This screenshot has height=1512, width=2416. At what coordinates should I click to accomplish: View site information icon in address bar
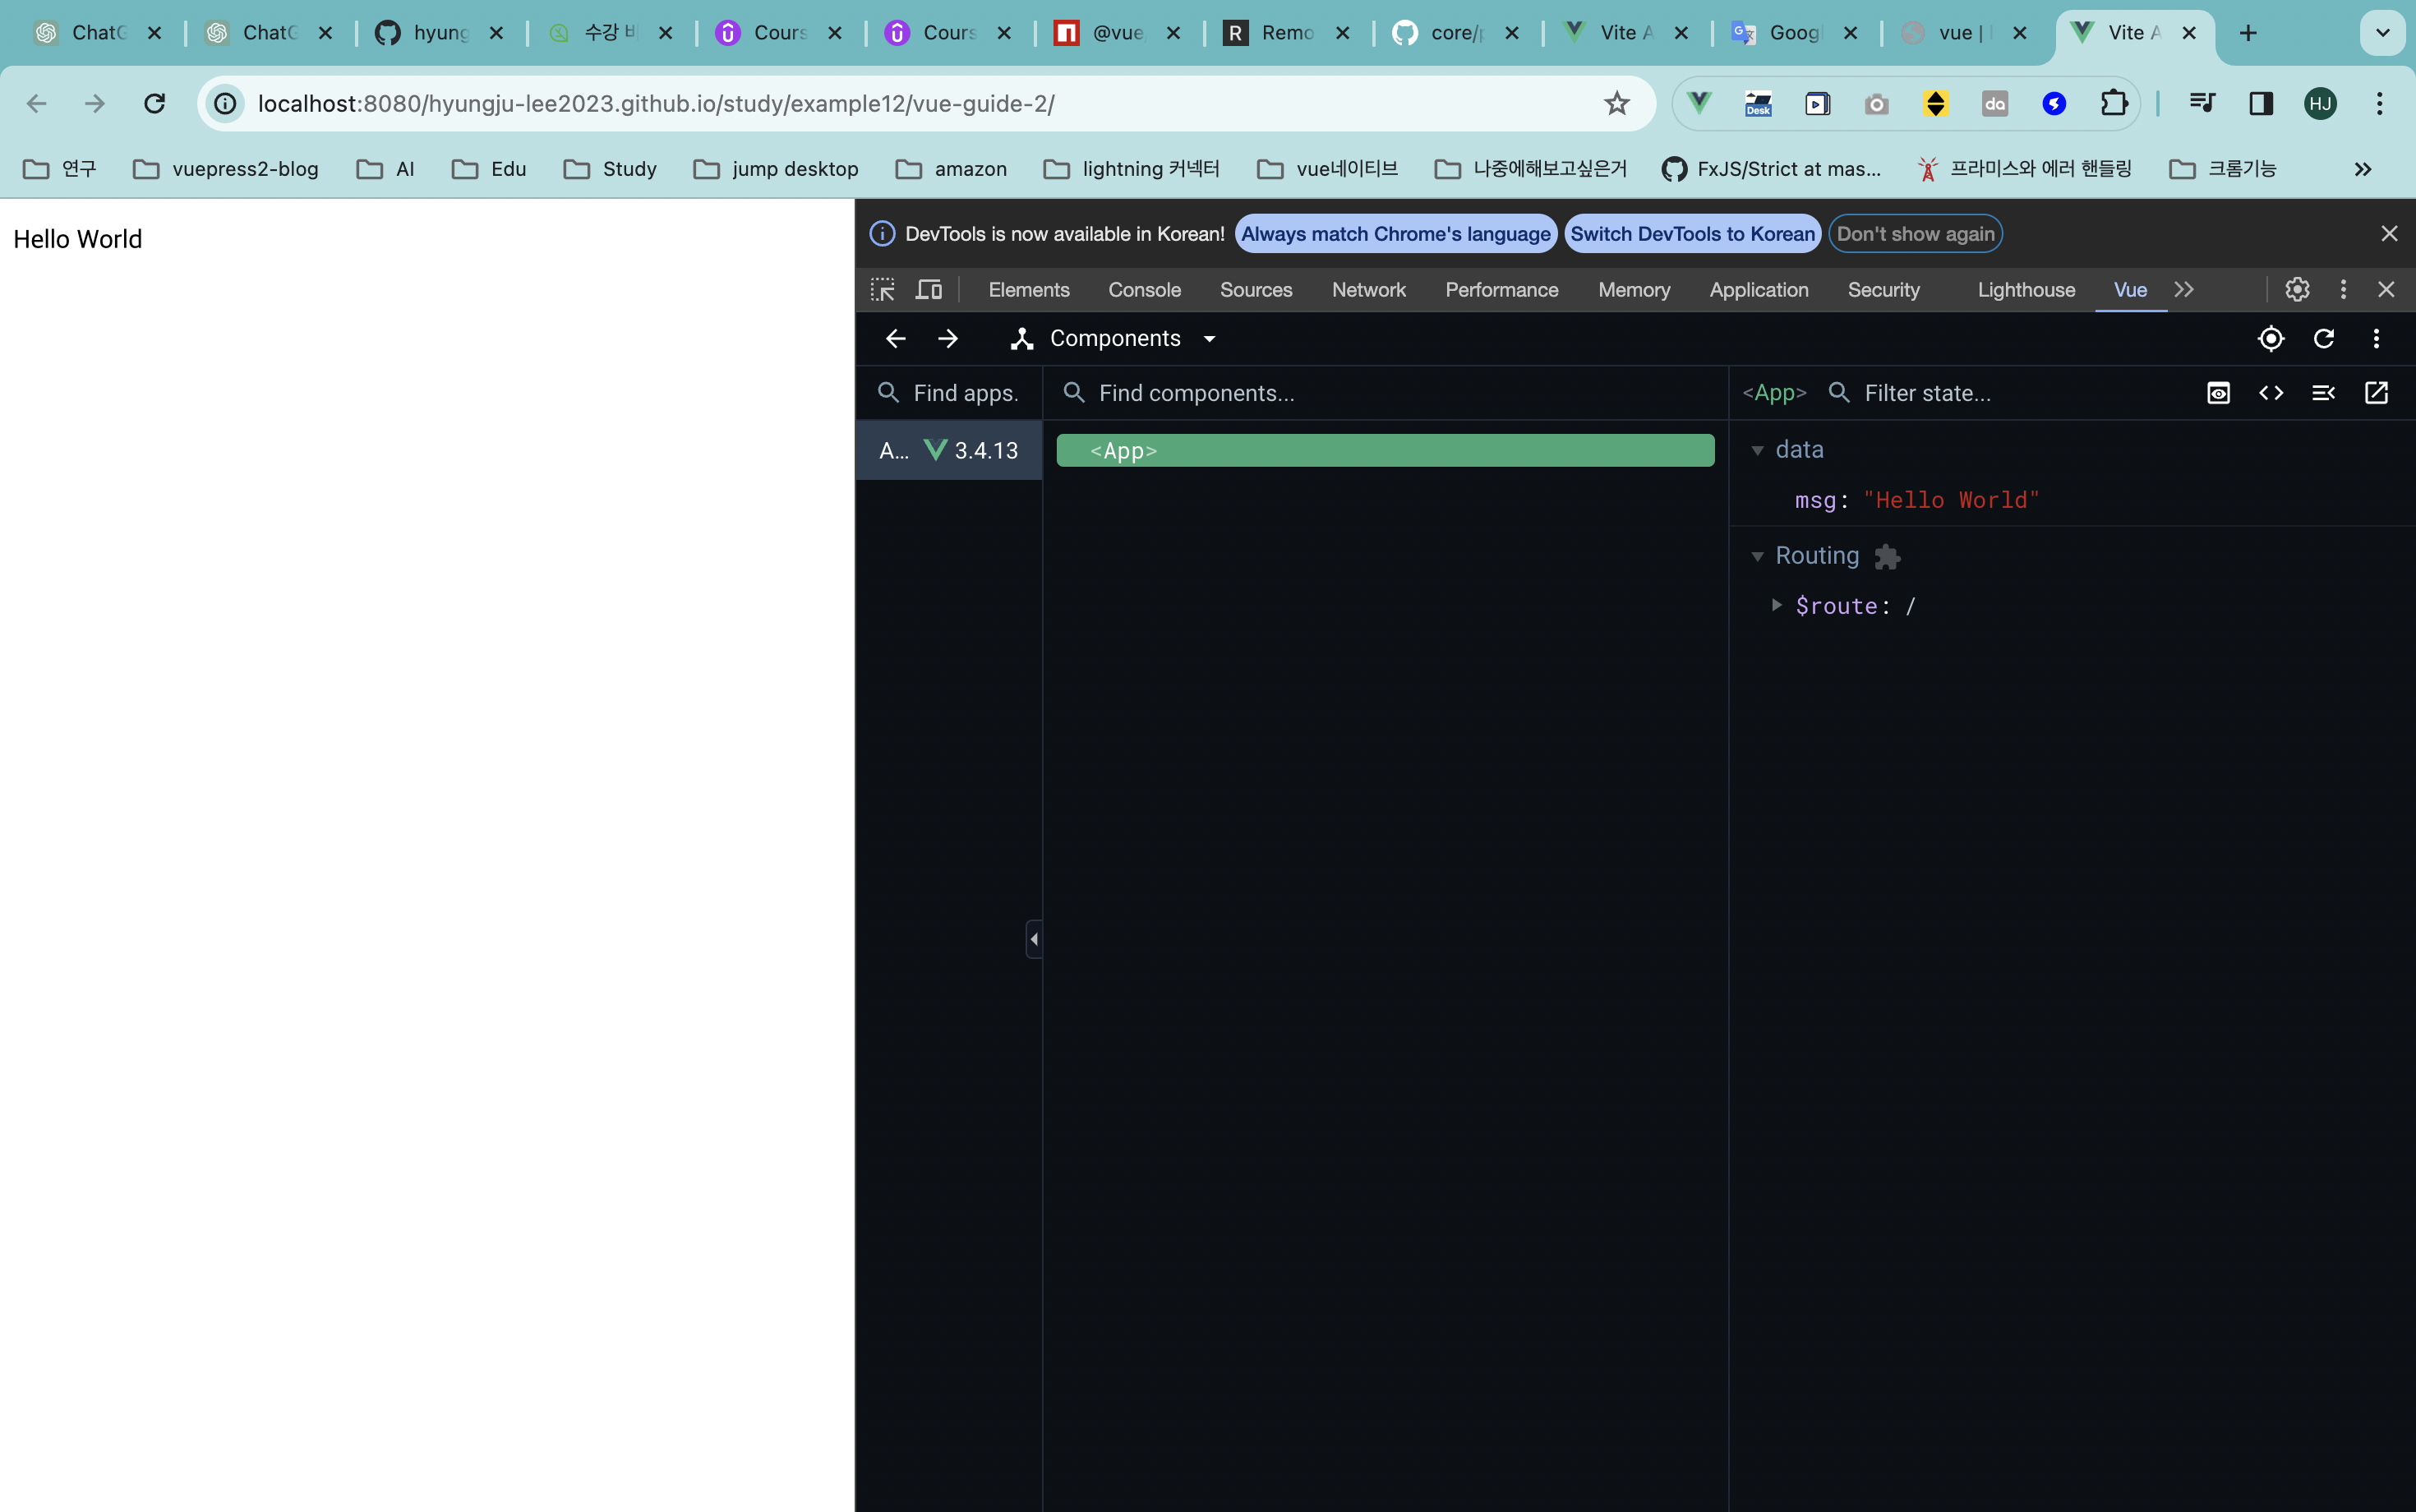tap(225, 103)
